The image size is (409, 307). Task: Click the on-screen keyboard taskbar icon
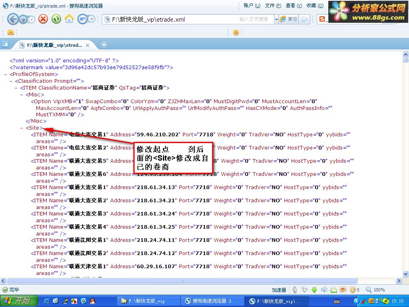point(337,301)
